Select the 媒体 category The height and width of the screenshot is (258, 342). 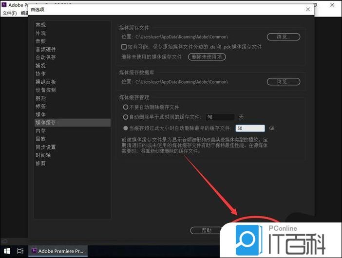(x=41, y=114)
